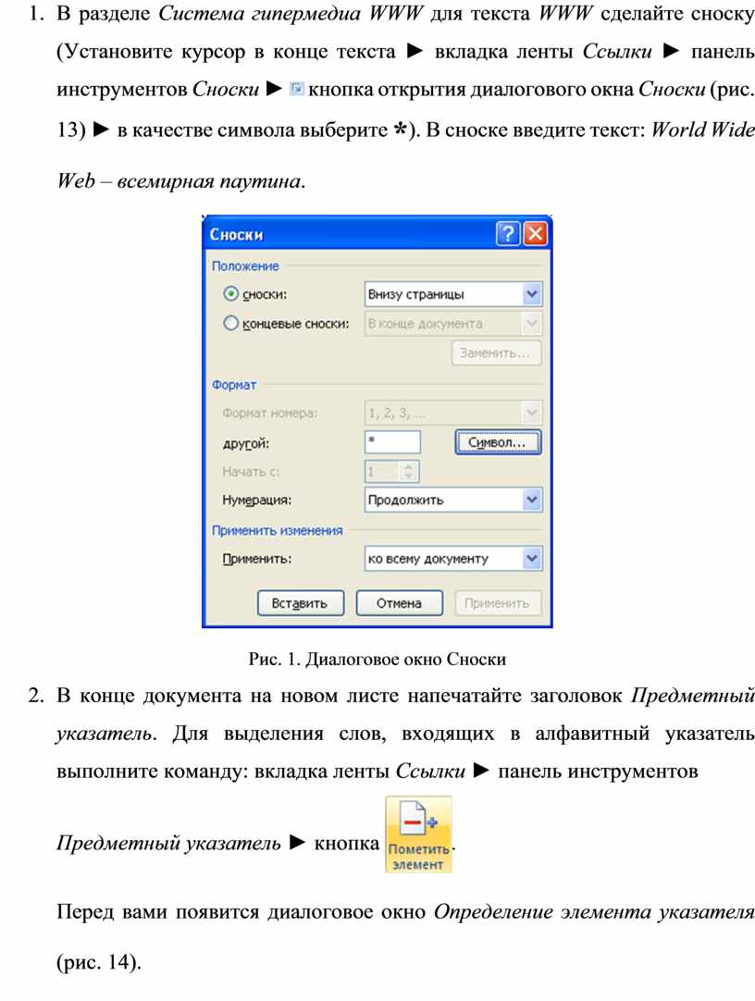Viewport: 755px width, 1001px height.
Task: Click the italic text Web – всемирная паутина
Action: point(181,180)
